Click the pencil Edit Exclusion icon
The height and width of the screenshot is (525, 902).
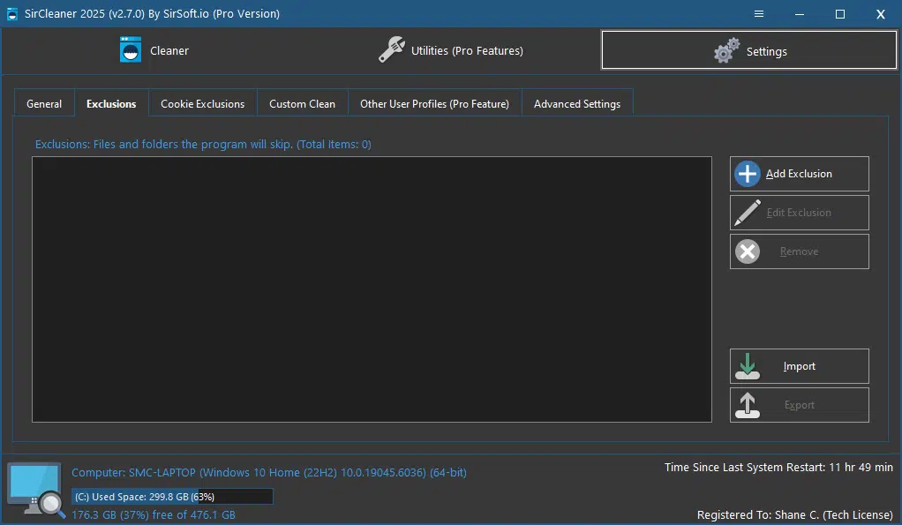coord(748,212)
